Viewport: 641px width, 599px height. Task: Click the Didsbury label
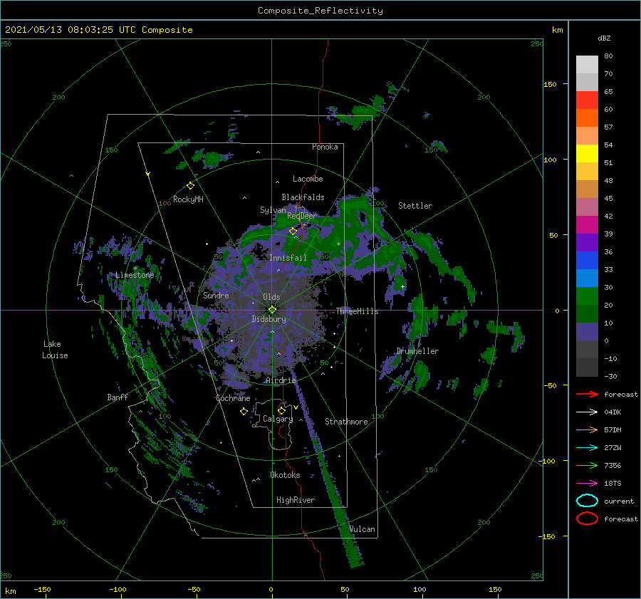[269, 319]
